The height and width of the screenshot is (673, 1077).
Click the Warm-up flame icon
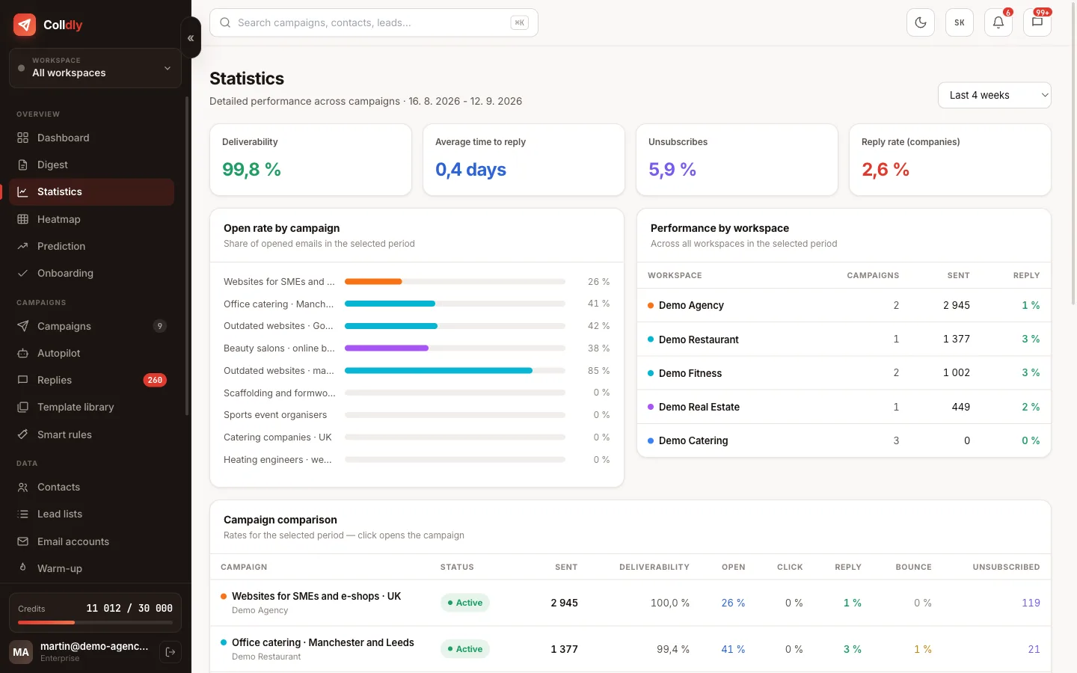point(23,568)
